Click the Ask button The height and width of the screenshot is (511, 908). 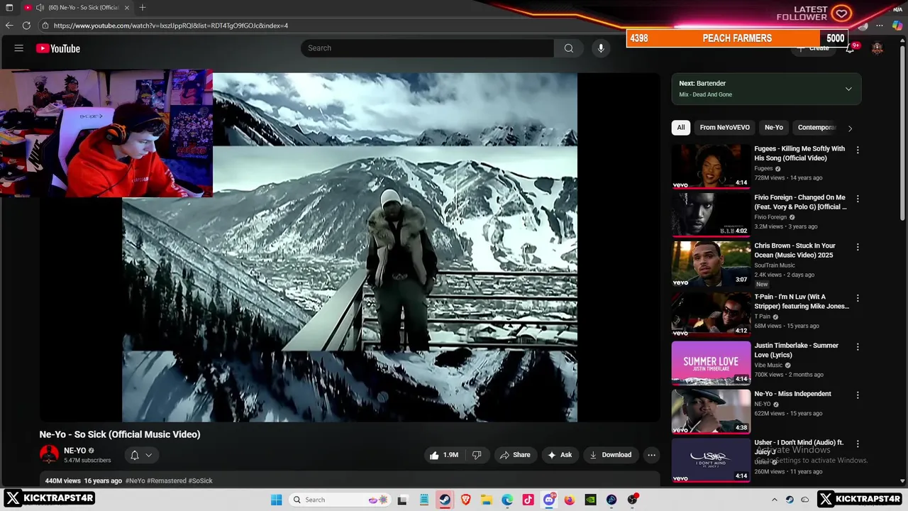[x=560, y=455]
